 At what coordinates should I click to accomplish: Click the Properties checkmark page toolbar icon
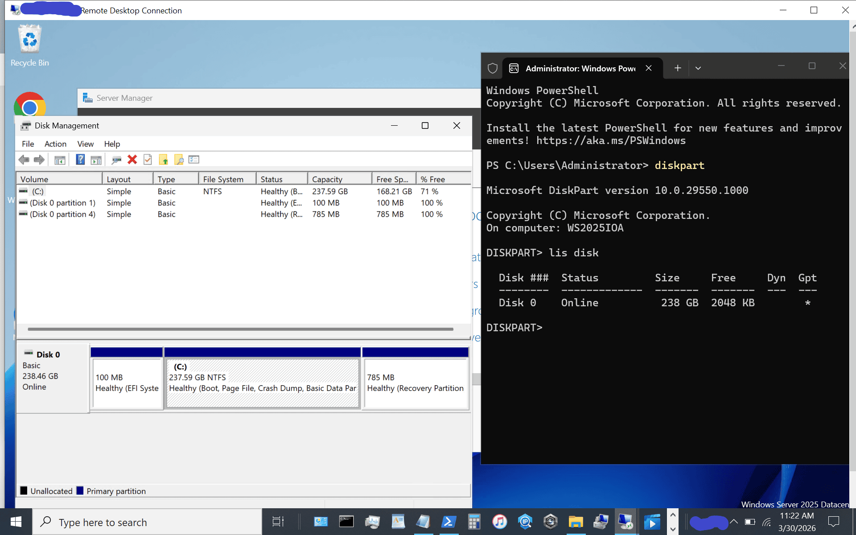click(x=148, y=160)
